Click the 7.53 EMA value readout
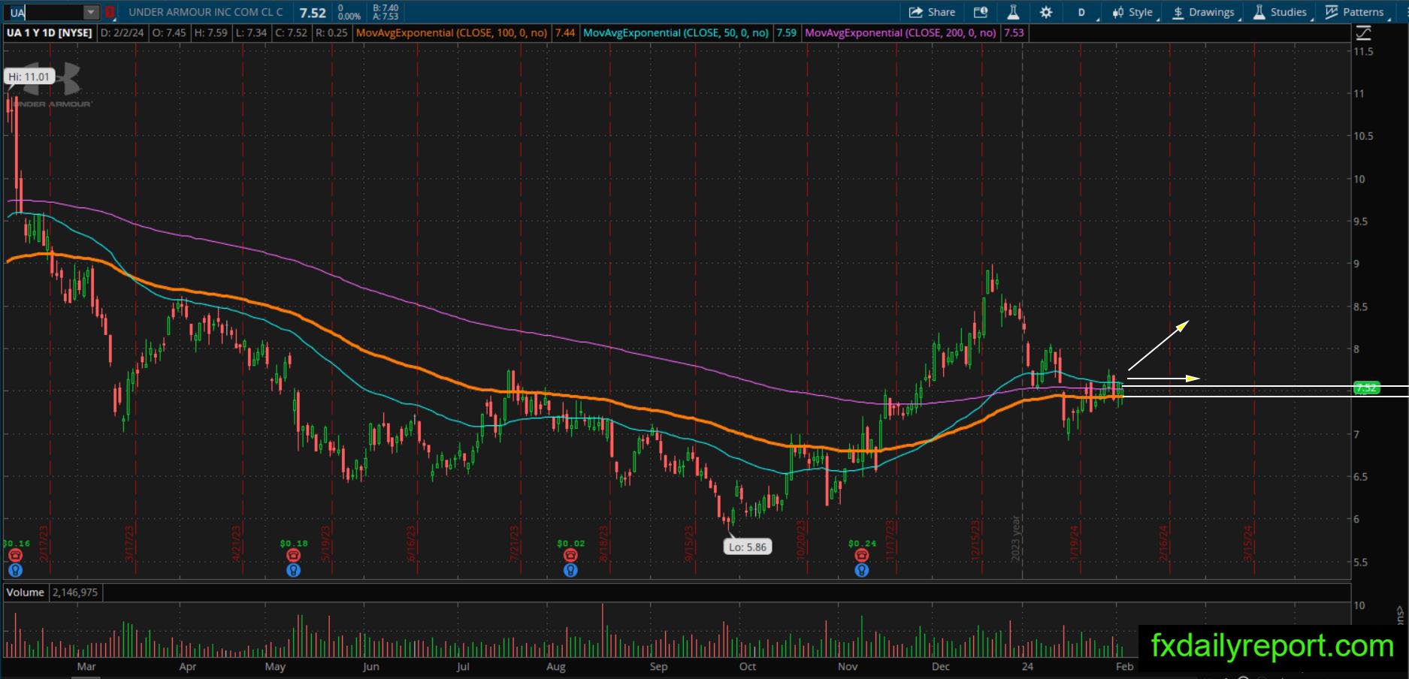Image resolution: width=1409 pixels, height=679 pixels. [1014, 33]
